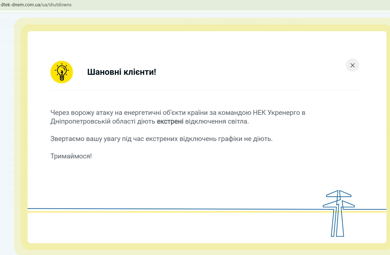Click the "shutdowns" part of the URL
This screenshot has width=390, height=255.
coord(60,5)
